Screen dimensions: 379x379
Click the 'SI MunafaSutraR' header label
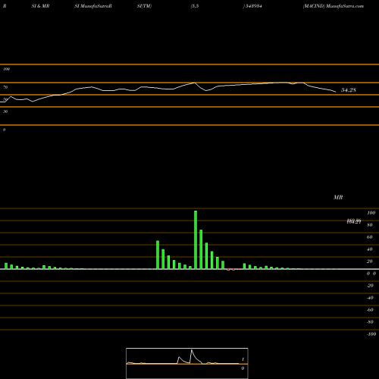point(93,6)
